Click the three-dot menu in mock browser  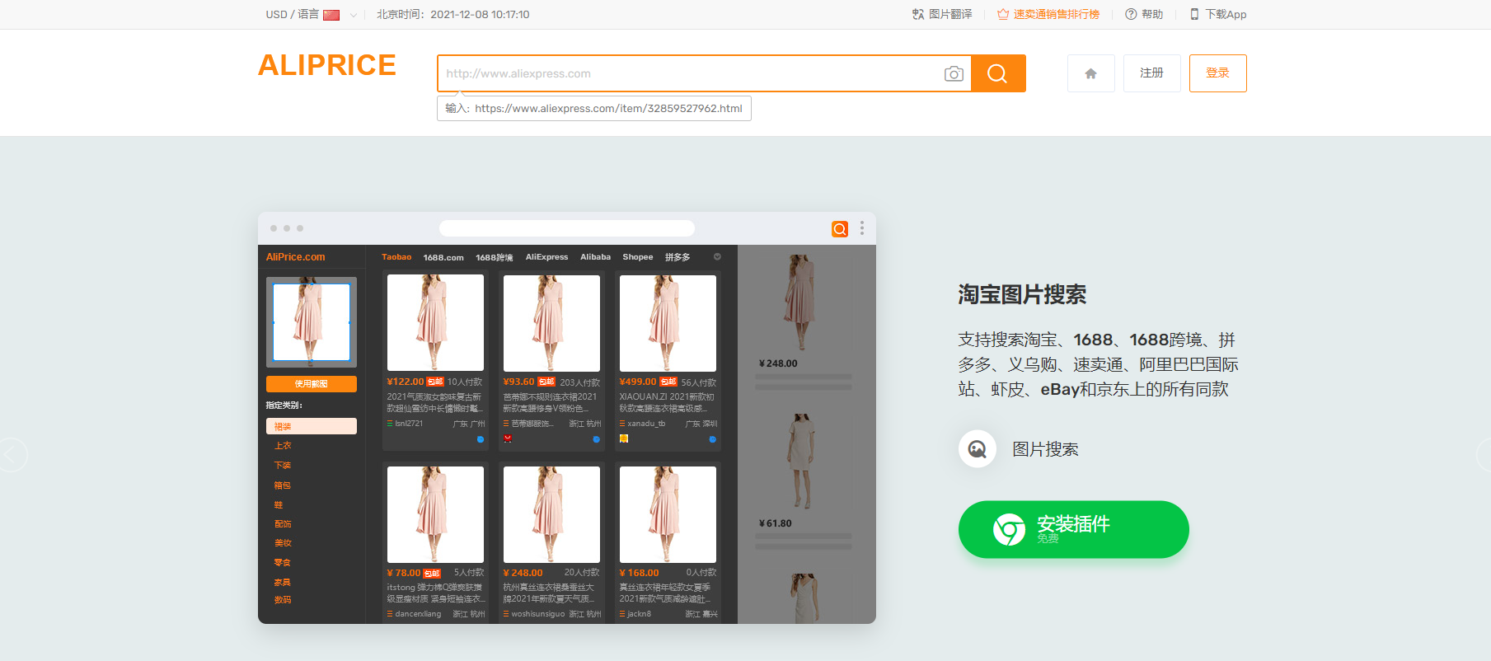pyautogui.click(x=862, y=228)
